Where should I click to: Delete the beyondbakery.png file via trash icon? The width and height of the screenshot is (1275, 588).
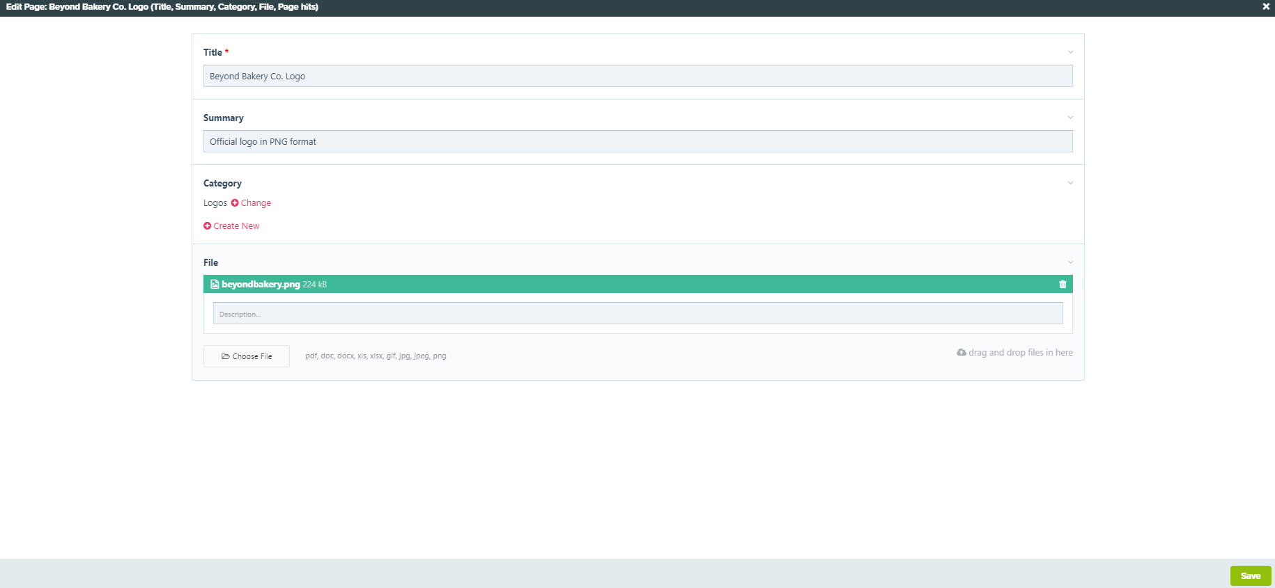click(x=1062, y=284)
